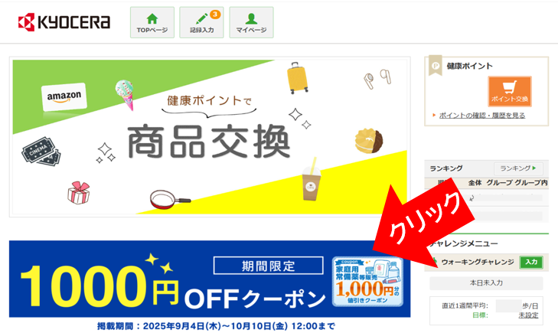Open the 1000円OFFクーポン banner
Image resolution: width=558 pixels, height=333 pixels.
[210, 279]
